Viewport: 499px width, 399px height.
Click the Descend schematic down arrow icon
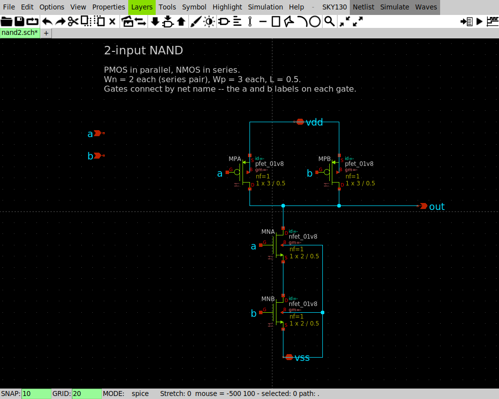(155, 21)
